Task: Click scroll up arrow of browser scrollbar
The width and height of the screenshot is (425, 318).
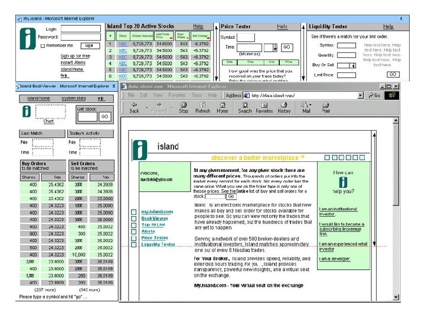Action: point(395,121)
